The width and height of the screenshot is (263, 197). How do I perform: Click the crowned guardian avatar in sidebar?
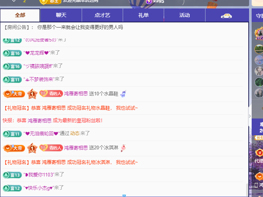(x=259, y=34)
